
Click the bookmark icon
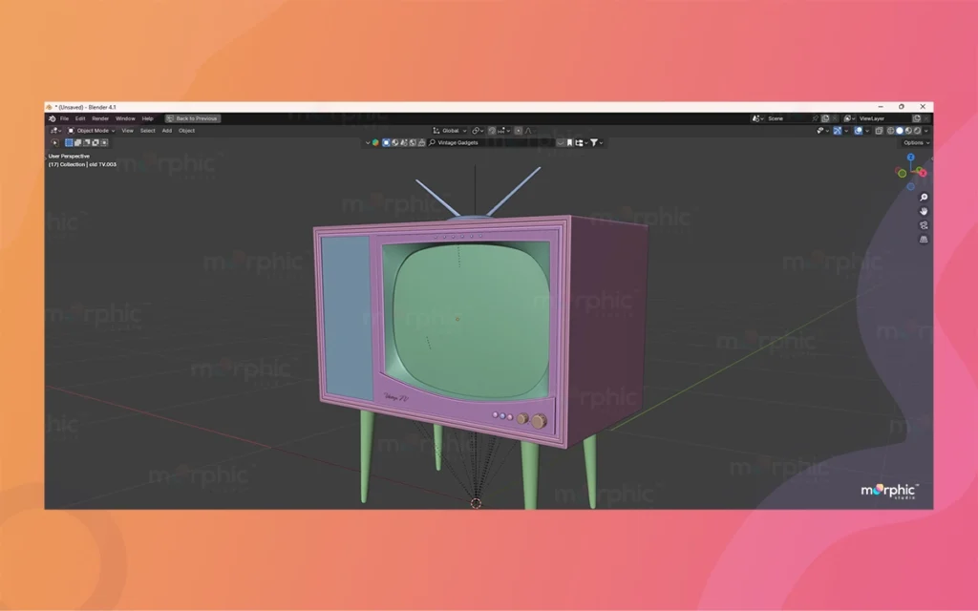click(569, 143)
